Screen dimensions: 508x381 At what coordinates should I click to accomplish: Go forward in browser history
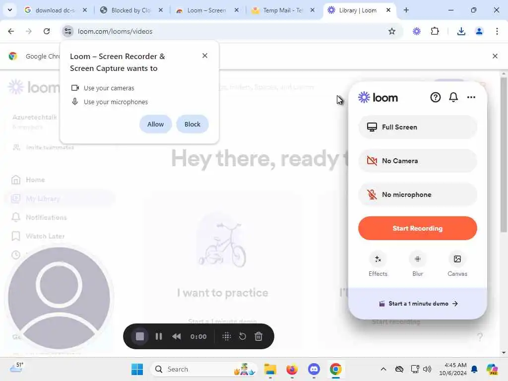pyautogui.click(x=29, y=31)
